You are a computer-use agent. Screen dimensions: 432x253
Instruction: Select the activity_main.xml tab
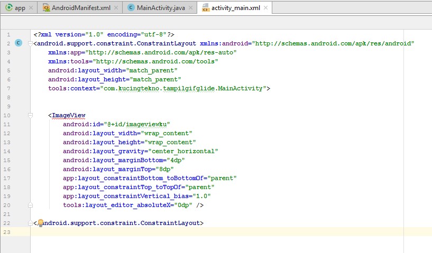coord(234,8)
